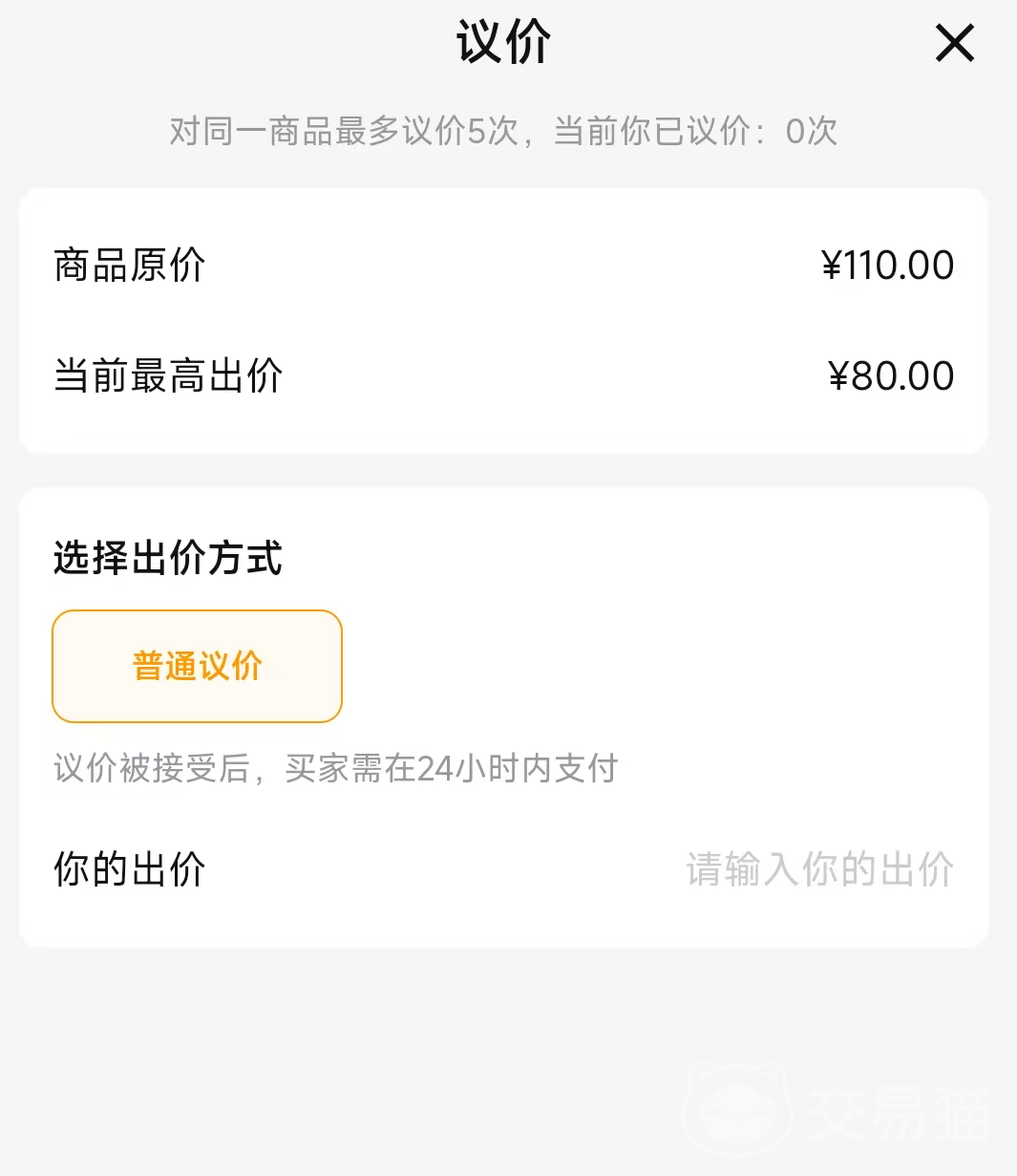The image size is (1017, 1176).
Task: Tap the 议价 dialog title
Action: (503, 43)
